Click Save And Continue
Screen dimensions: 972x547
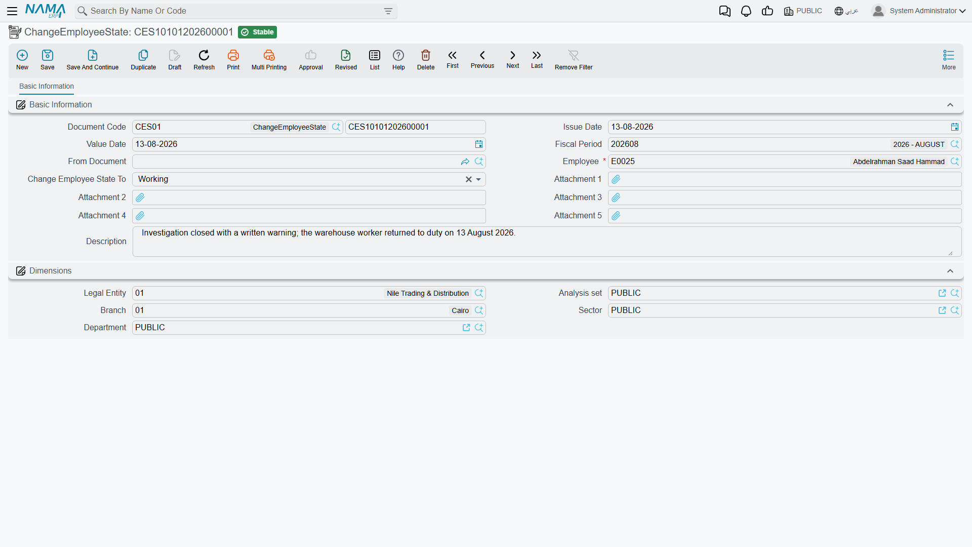93,60
